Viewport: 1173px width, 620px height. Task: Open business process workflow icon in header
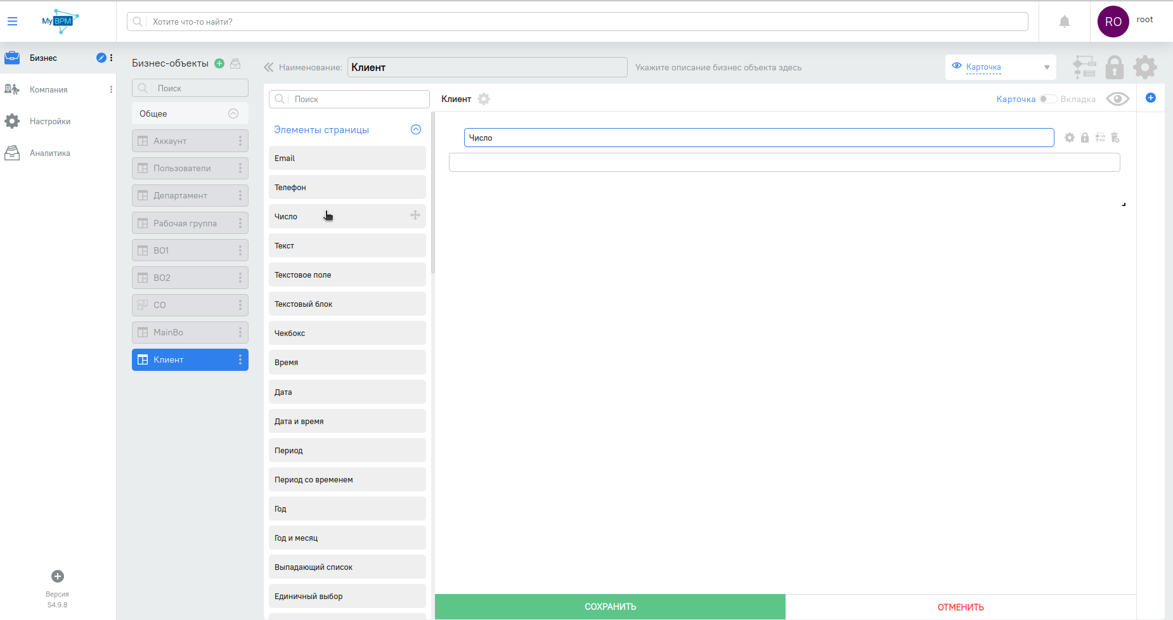pos(1084,67)
